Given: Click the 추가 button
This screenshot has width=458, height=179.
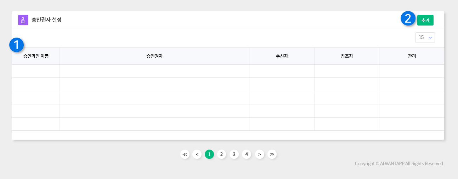Looking at the screenshot, I should [x=425, y=20].
